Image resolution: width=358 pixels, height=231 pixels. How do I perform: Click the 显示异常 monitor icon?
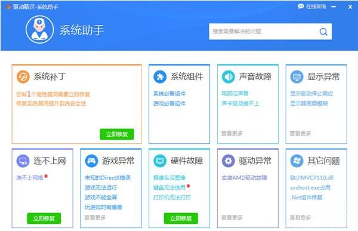coord(297,76)
